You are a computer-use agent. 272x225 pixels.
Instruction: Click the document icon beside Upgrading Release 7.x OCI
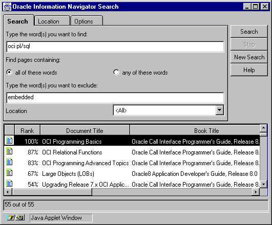[x=9, y=183]
